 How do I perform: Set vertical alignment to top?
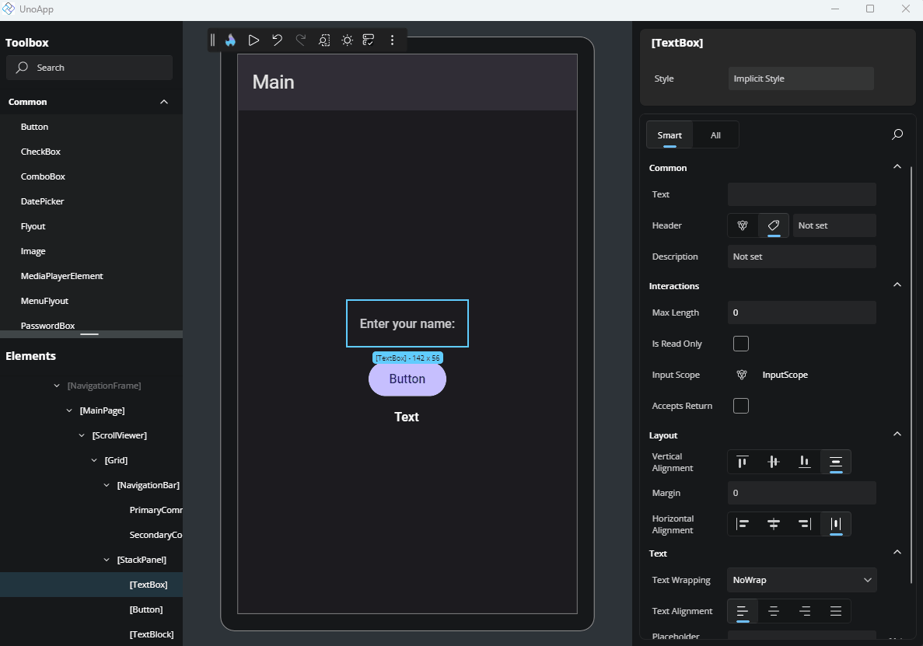(x=743, y=462)
